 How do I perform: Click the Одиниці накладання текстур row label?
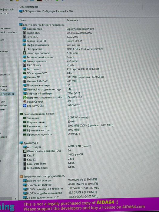coord(44,90)
